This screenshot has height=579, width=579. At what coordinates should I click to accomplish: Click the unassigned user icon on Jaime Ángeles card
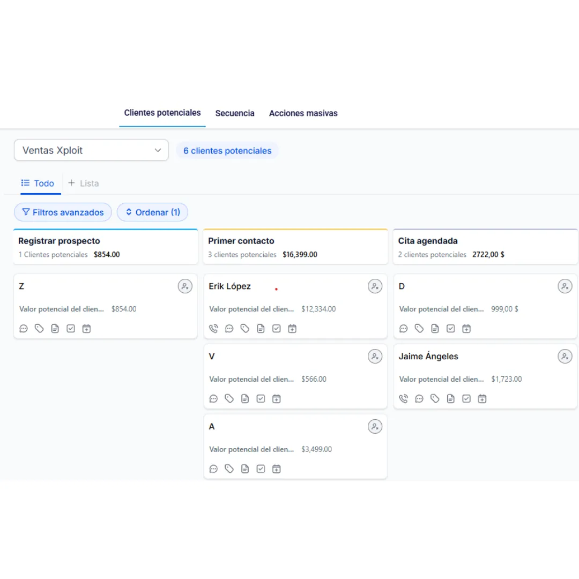[565, 357]
